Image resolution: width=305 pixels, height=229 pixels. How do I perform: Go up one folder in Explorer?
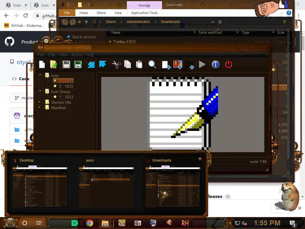tap(86, 22)
